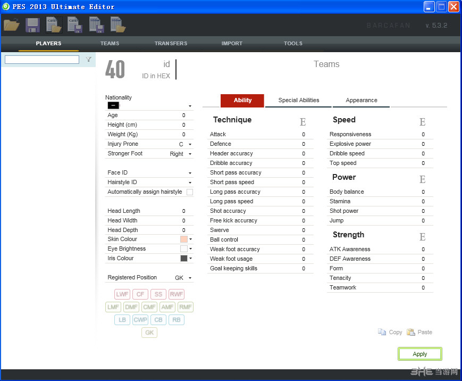Click the Eye Brightness swatch
The width and height of the screenshot is (462, 381).
184,249
